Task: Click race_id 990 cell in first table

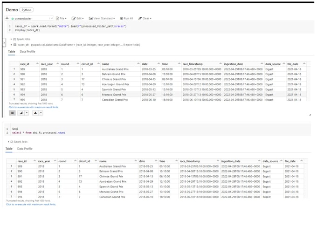Action: (x=22, y=74)
